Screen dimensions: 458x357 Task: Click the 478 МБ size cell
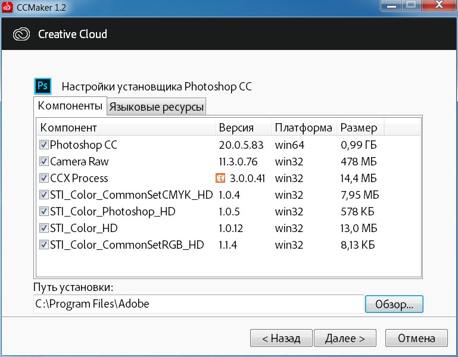[x=359, y=161]
